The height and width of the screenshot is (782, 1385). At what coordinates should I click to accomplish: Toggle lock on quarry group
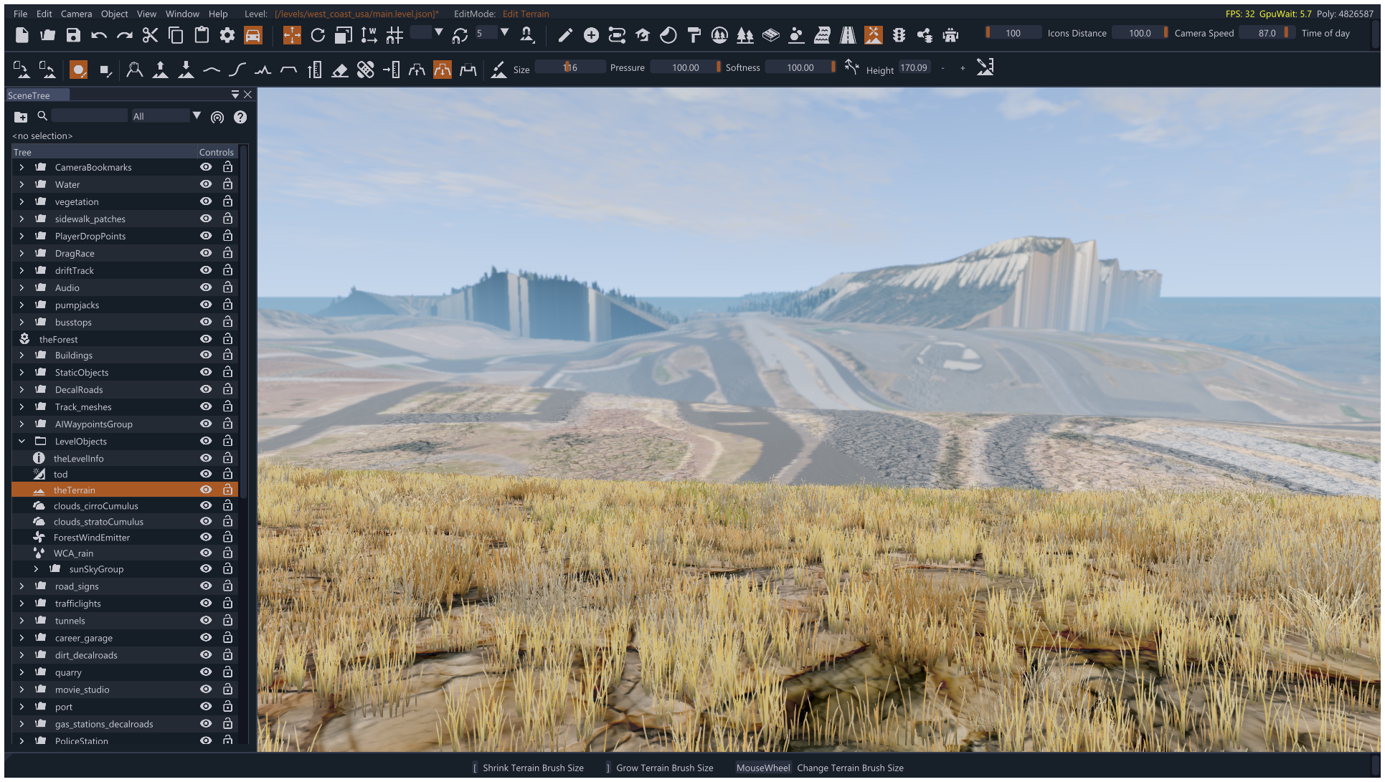pos(227,672)
